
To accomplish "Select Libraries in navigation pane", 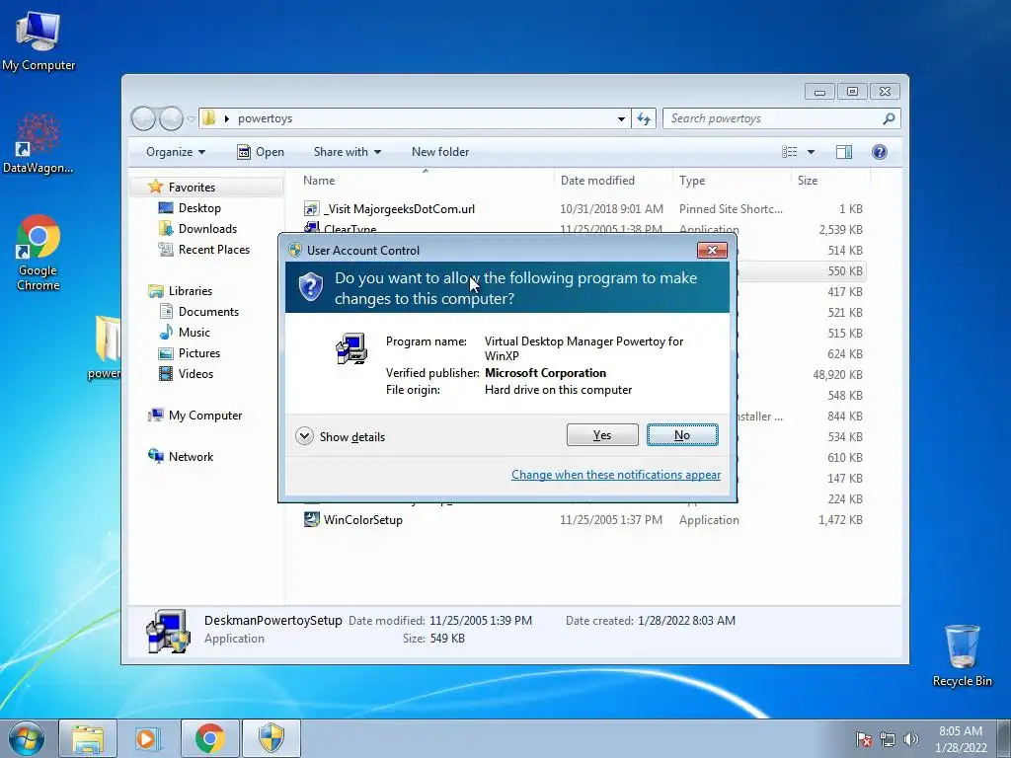I will coord(191,291).
